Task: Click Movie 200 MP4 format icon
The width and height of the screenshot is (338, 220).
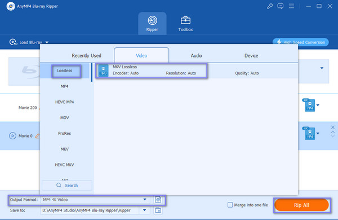Action: [309, 105]
